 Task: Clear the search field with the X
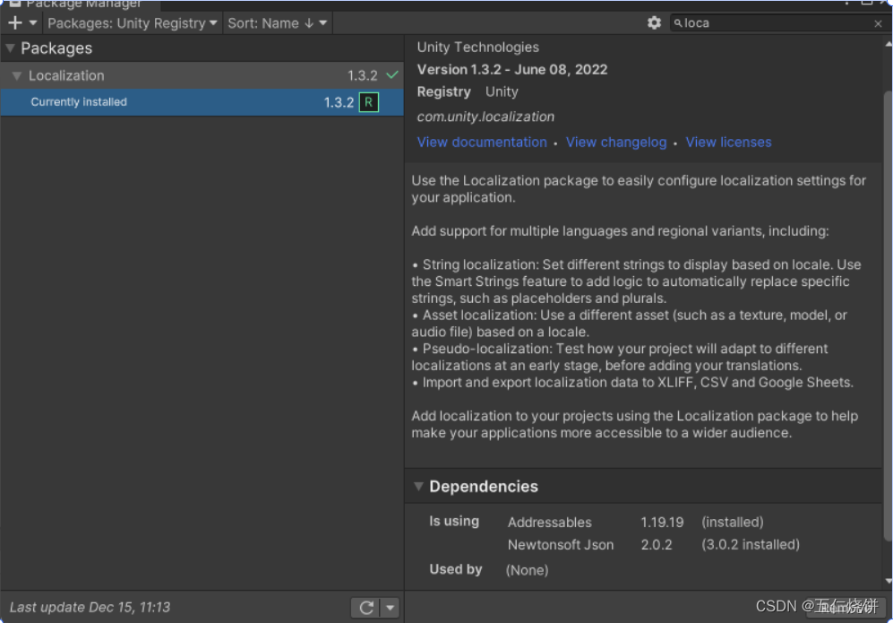[x=878, y=24]
